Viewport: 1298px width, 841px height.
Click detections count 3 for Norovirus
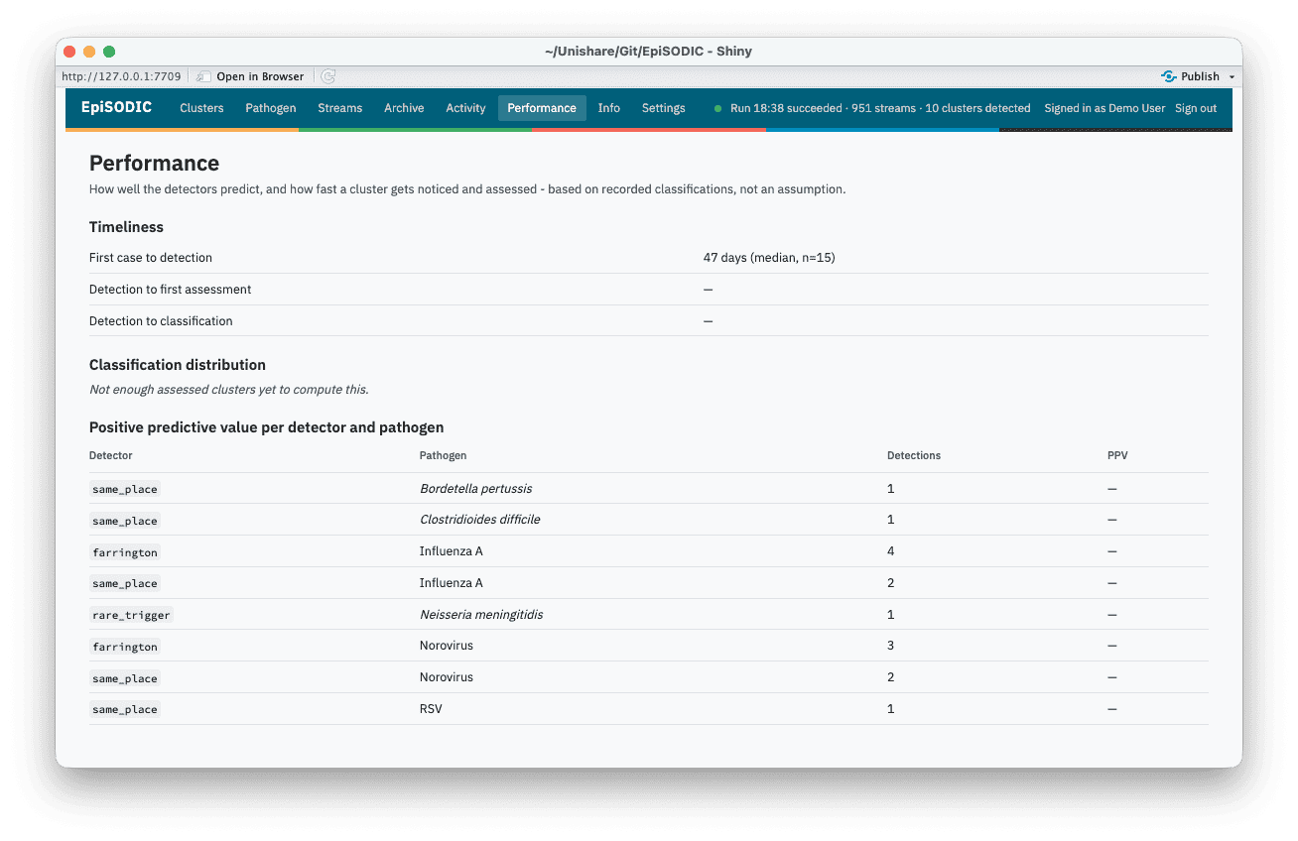(891, 646)
